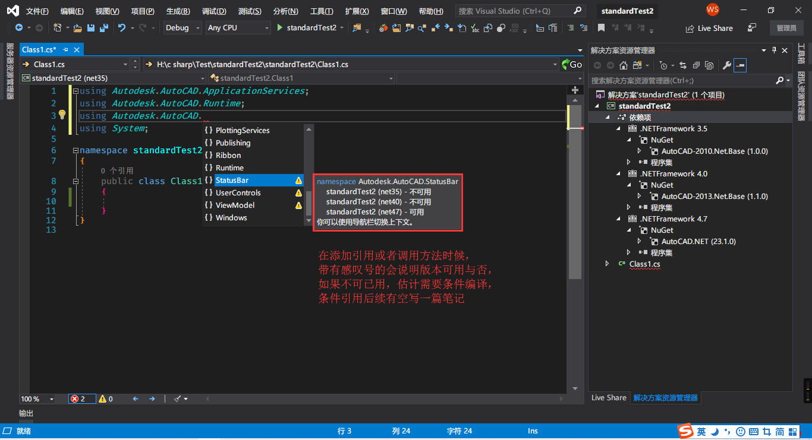
Task: Click the lightbulb quick actions icon
Action: click(61, 115)
